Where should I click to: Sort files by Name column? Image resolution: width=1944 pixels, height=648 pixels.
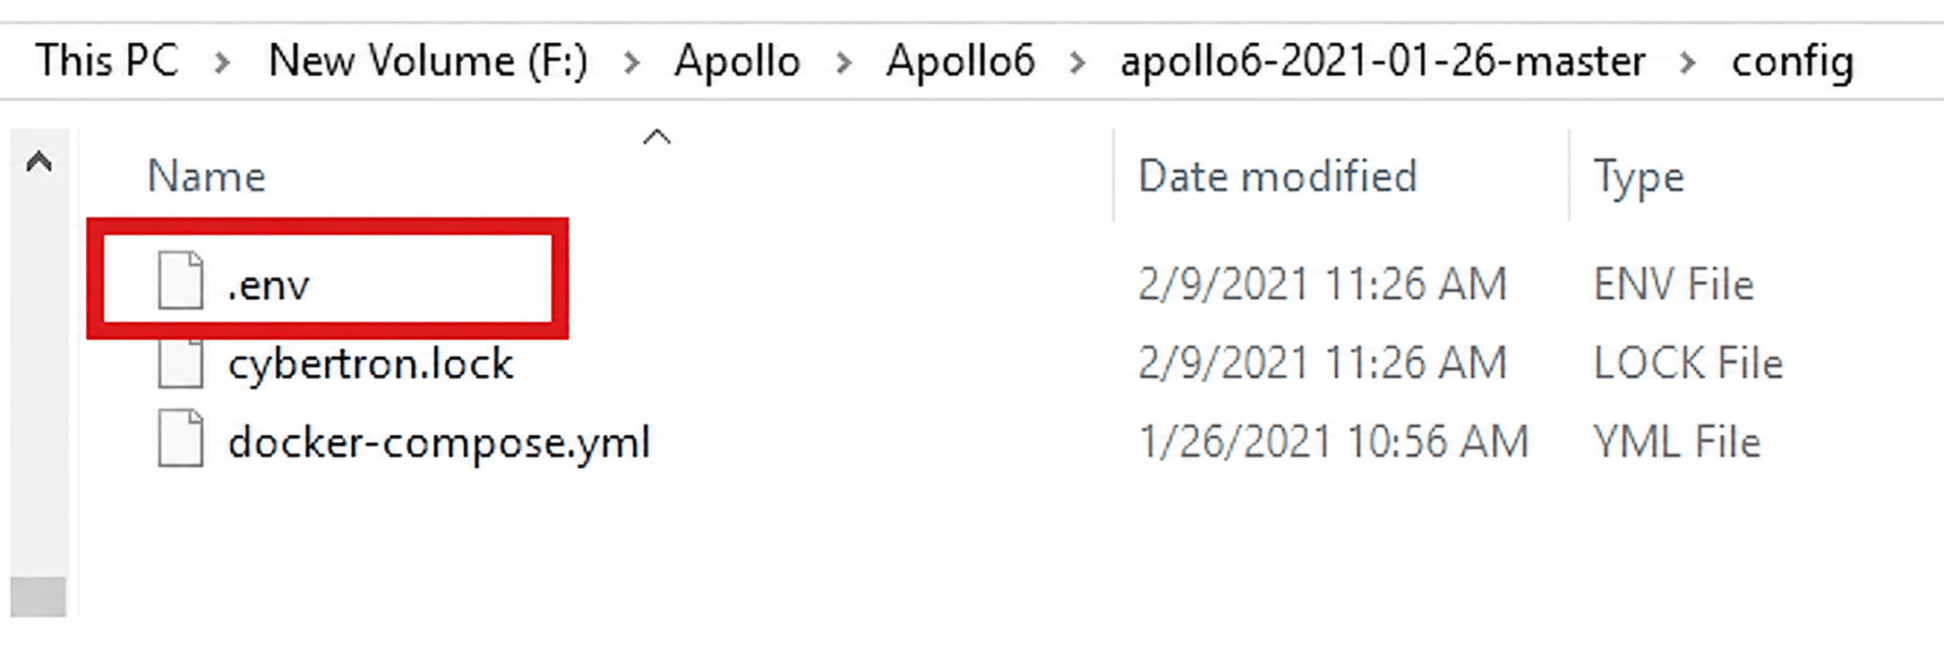(x=206, y=176)
